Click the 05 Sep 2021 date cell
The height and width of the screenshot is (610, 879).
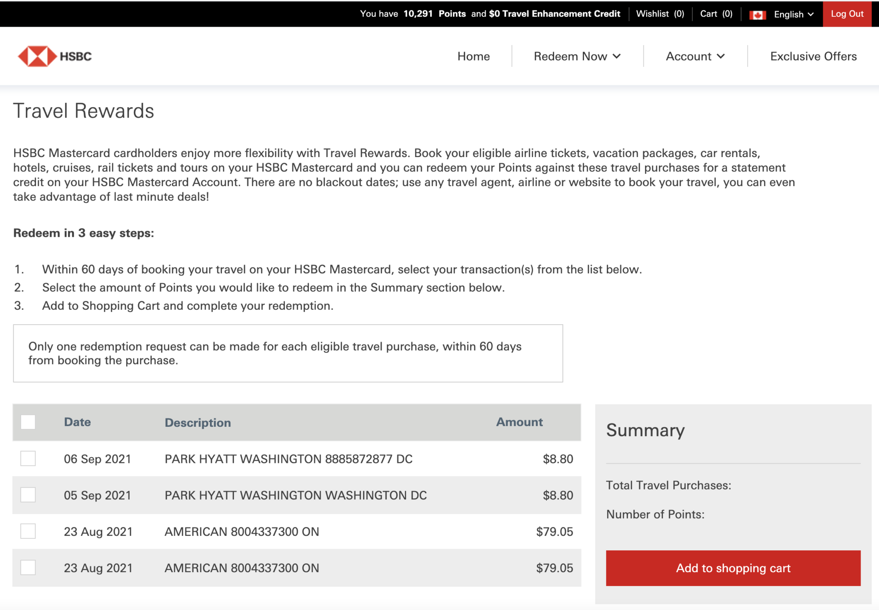(x=97, y=495)
